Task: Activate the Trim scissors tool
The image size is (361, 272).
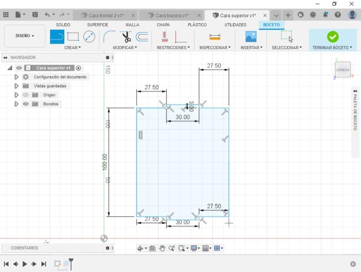Action: coord(126,37)
